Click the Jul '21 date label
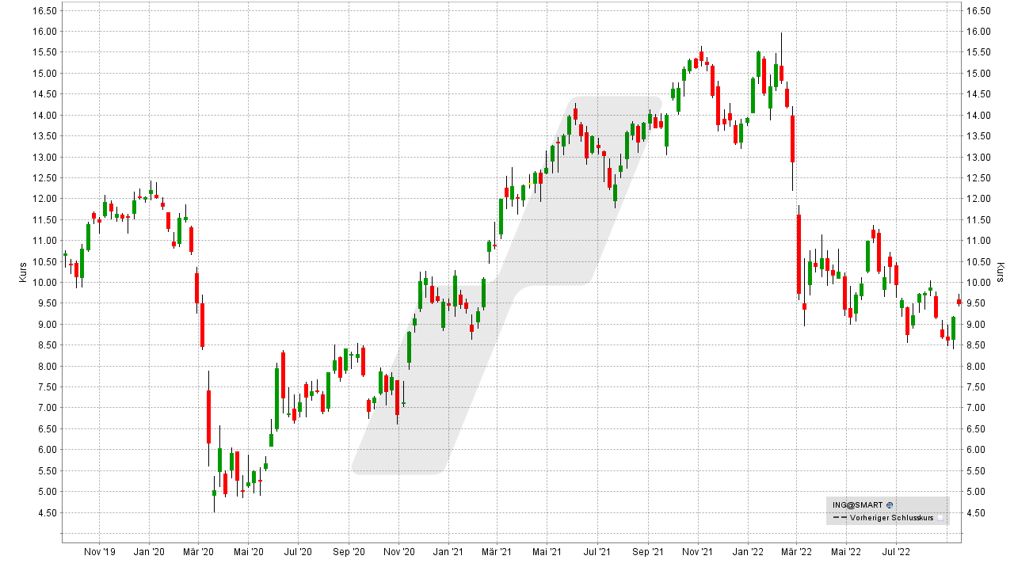 pos(597,551)
